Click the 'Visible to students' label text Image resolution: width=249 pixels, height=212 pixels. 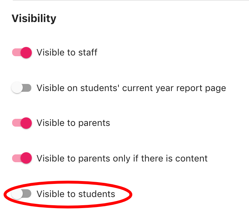(x=76, y=194)
